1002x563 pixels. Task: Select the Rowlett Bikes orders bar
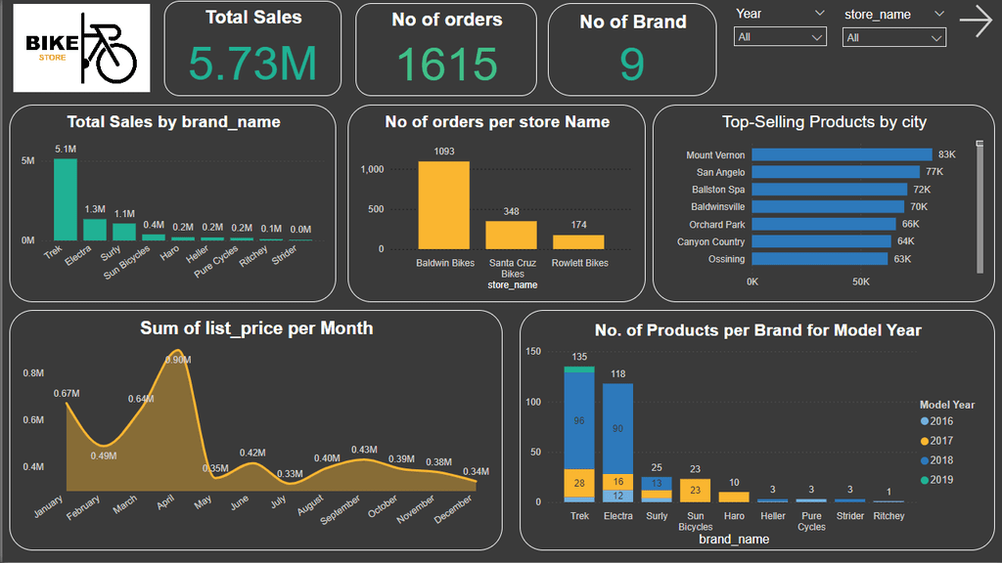coord(578,242)
